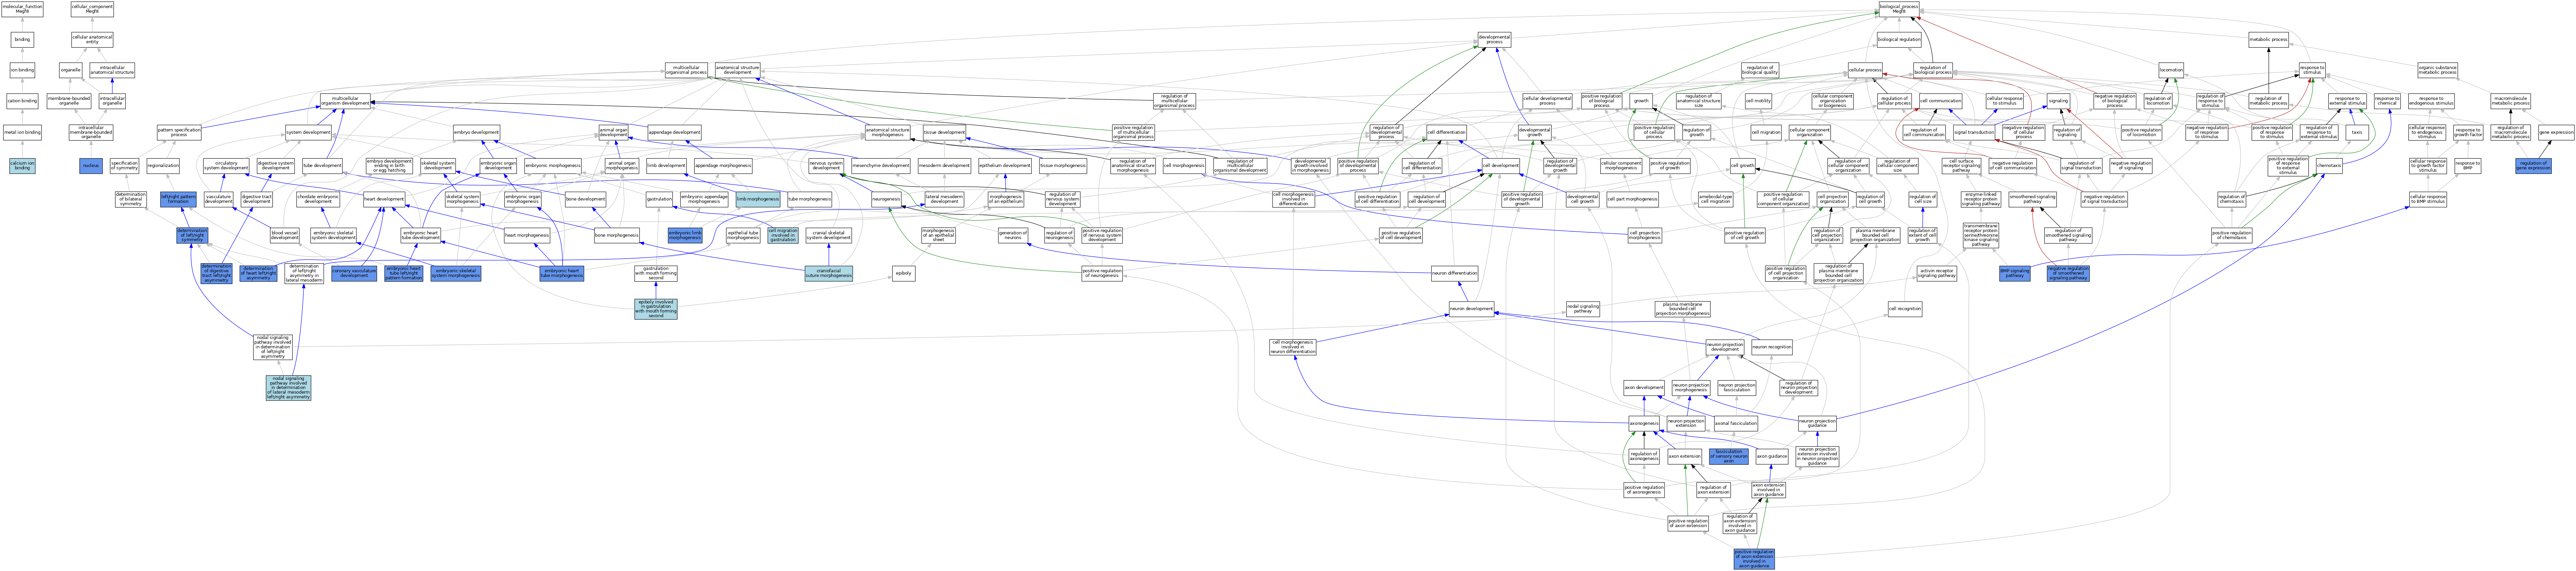This screenshot has height=571, width=2576.
Task: Click the 'embryonic skeletal system morphogenesis' node
Action: coord(456,273)
